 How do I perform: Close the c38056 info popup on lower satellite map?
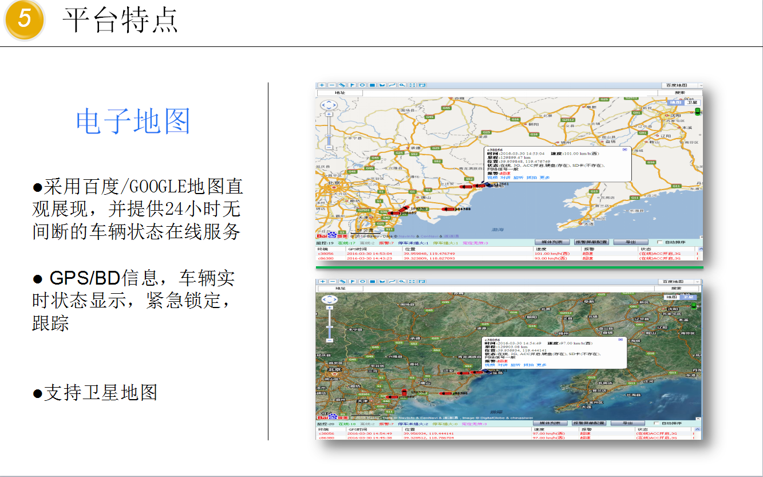pos(620,340)
